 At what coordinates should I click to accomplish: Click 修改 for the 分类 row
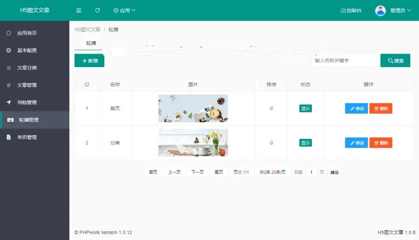pos(357,143)
